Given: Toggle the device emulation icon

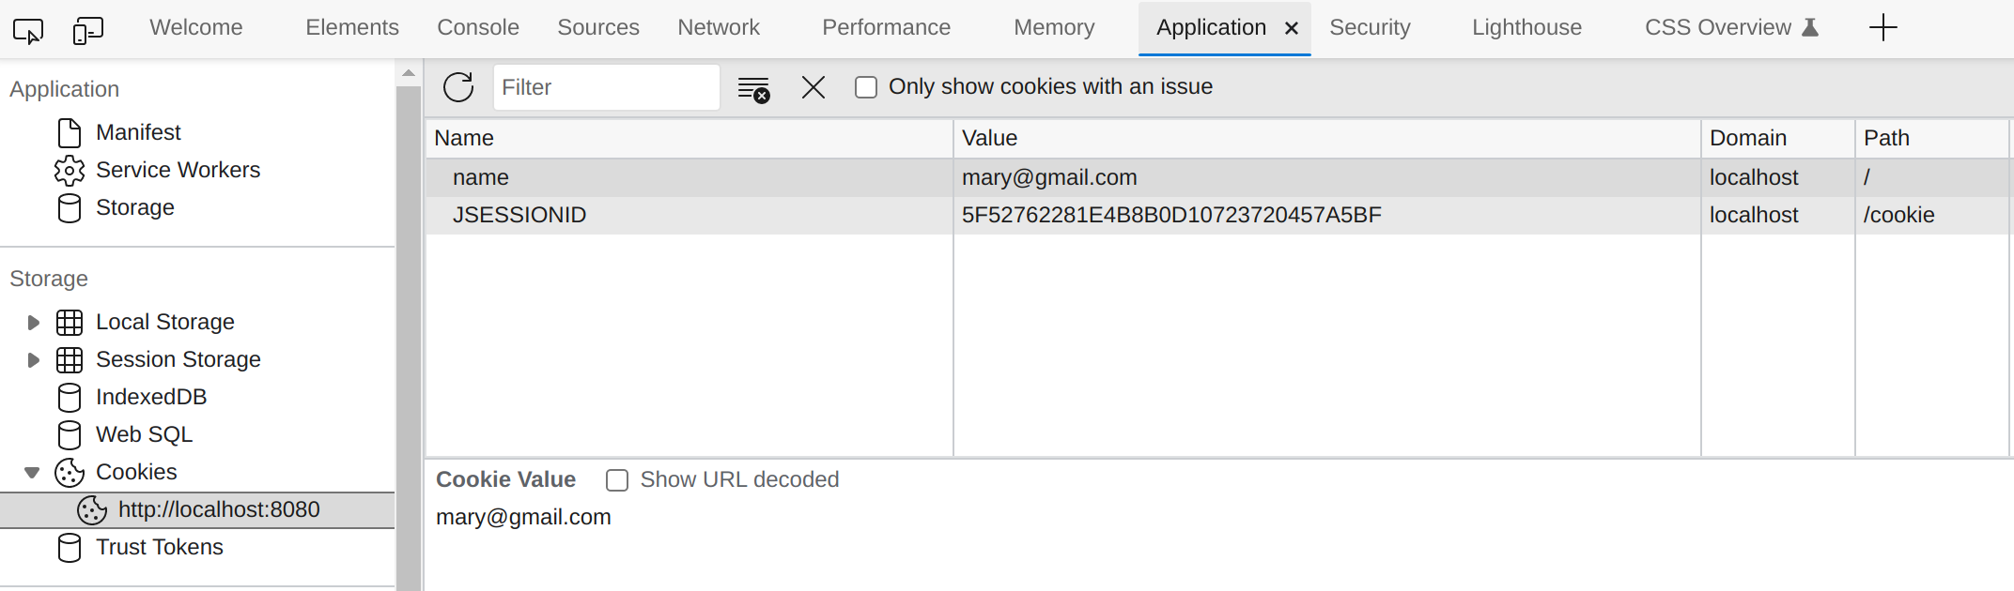Looking at the screenshot, I should click(x=87, y=31).
